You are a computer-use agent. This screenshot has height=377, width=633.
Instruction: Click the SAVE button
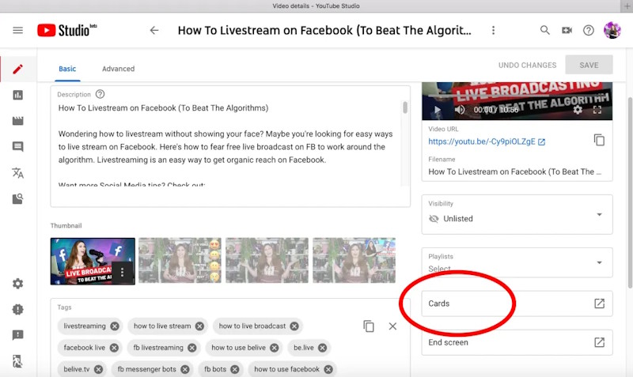589,65
